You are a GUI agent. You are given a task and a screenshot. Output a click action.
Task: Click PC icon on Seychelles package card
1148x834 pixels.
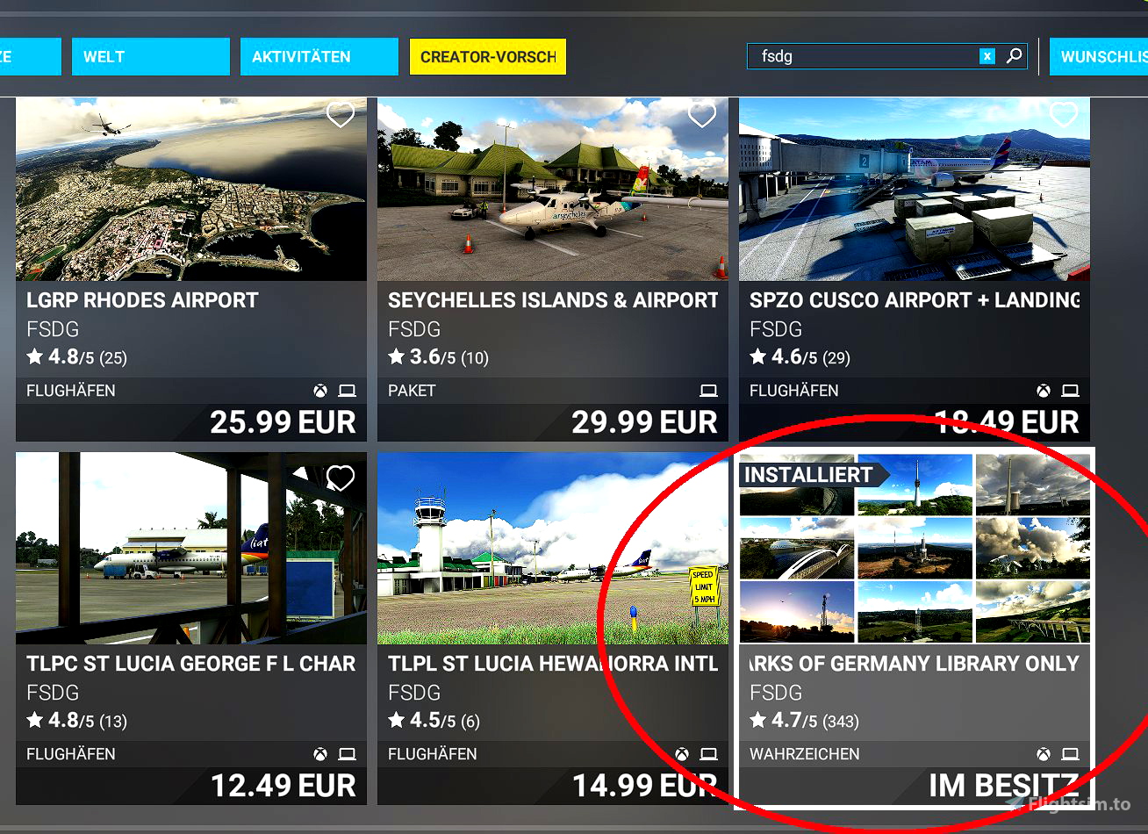pos(708,391)
